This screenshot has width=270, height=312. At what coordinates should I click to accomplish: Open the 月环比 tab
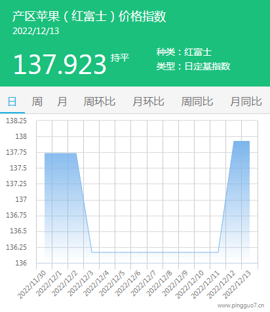point(149,102)
